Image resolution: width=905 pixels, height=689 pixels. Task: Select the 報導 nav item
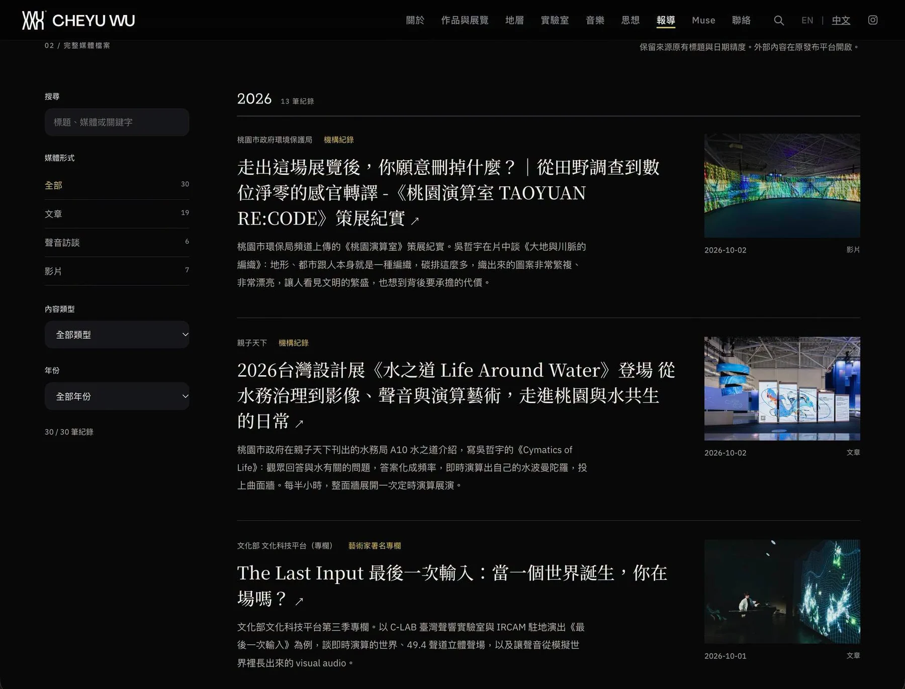[x=666, y=20]
